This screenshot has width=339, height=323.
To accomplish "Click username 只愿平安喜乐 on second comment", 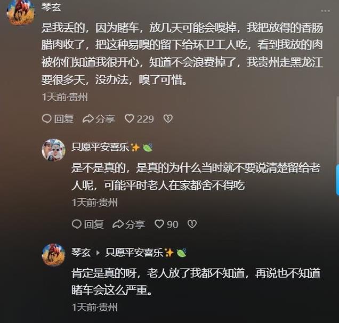I will point(100,148).
